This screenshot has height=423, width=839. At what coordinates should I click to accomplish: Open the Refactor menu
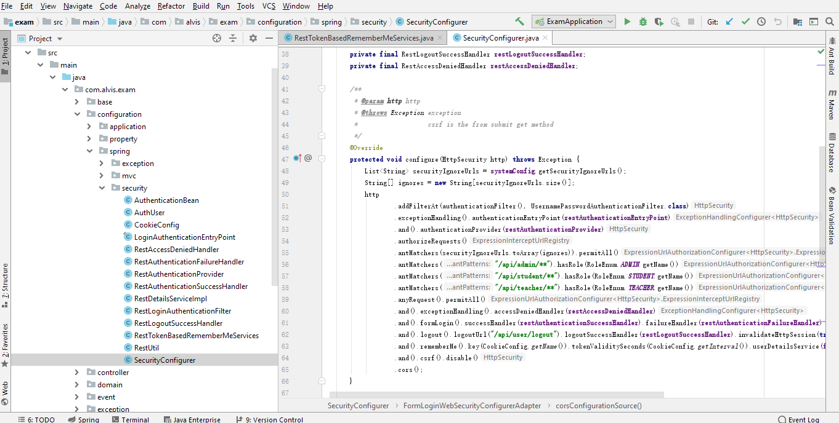[x=171, y=6]
